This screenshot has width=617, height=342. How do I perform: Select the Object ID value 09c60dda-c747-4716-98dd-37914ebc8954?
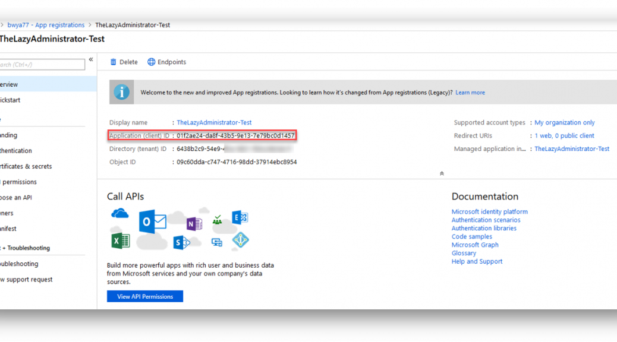(x=237, y=162)
